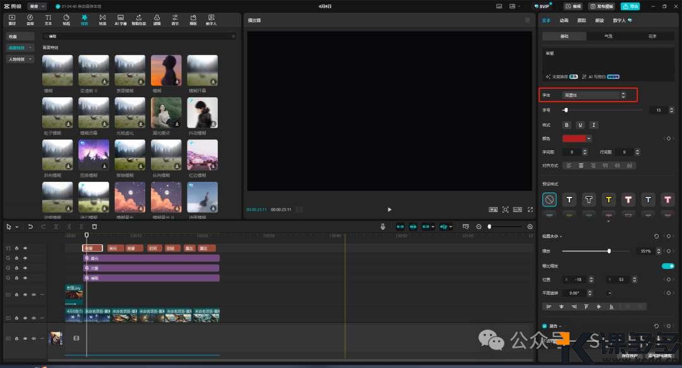Toggle the 混合 checkbox
This screenshot has width=682, height=368.
coord(545,326)
